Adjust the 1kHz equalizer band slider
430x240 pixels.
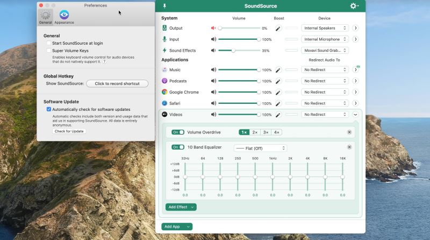pos(273,177)
